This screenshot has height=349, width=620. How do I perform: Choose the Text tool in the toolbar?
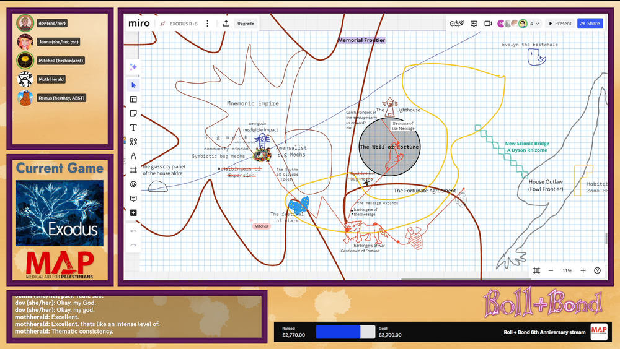tap(133, 127)
